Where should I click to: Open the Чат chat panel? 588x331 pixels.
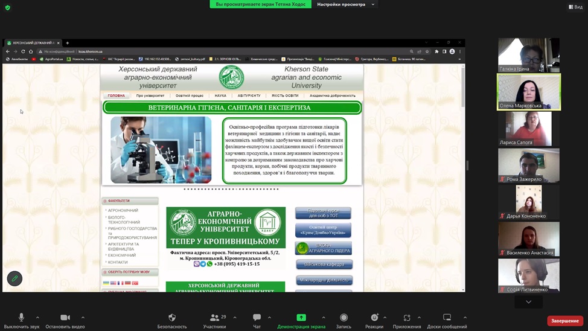[257, 318]
